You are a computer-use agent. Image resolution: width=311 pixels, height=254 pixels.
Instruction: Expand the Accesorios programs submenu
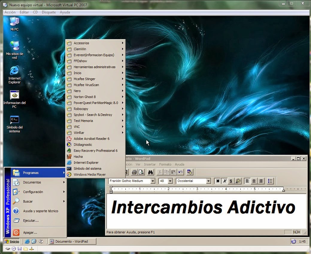tap(95, 43)
